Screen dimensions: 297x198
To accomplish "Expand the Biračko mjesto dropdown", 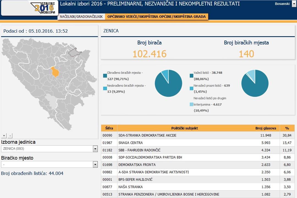I will click(x=95, y=164).
